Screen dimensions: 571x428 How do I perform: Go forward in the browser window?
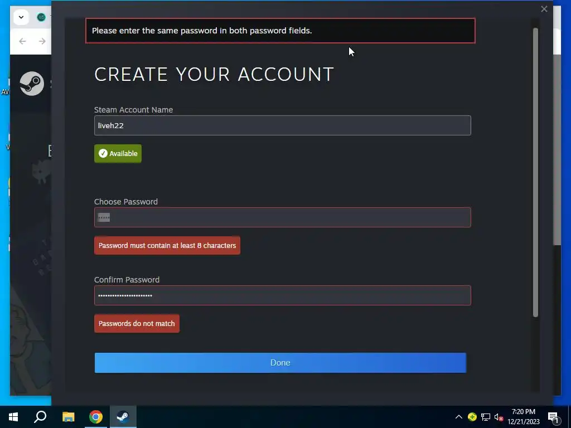(x=42, y=41)
